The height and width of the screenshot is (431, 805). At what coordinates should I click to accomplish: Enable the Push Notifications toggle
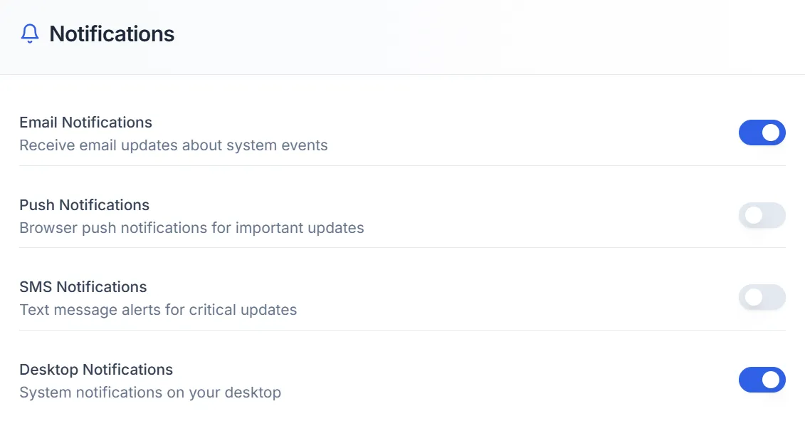762,215
